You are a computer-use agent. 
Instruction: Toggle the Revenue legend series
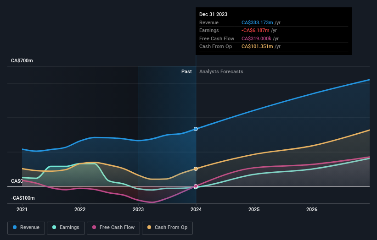point(26,228)
